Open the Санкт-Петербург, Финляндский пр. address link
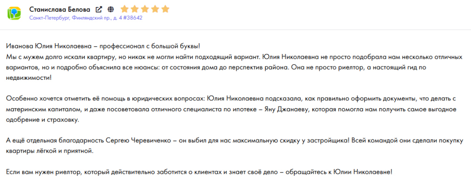The height and width of the screenshot is (184, 471). pyautogui.click(x=76, y=18)
